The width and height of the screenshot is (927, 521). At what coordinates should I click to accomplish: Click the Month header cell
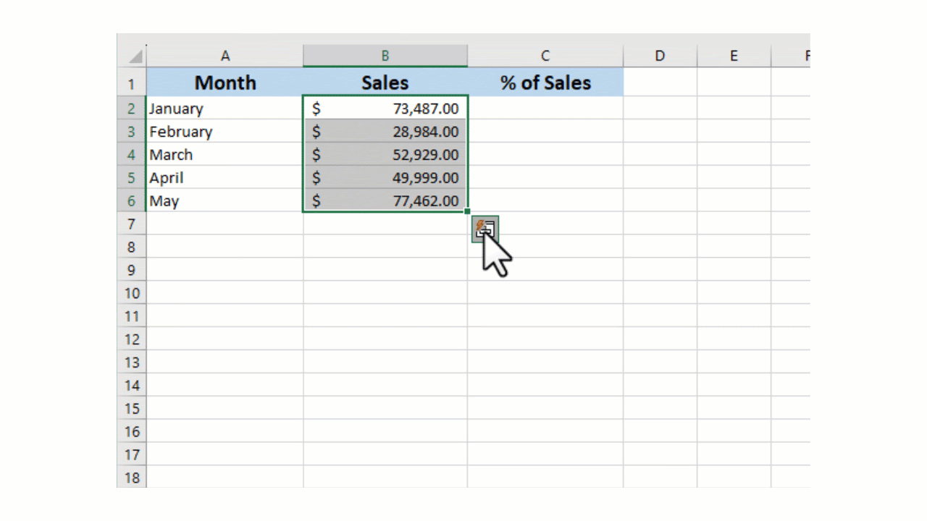(x=225, y=82)
